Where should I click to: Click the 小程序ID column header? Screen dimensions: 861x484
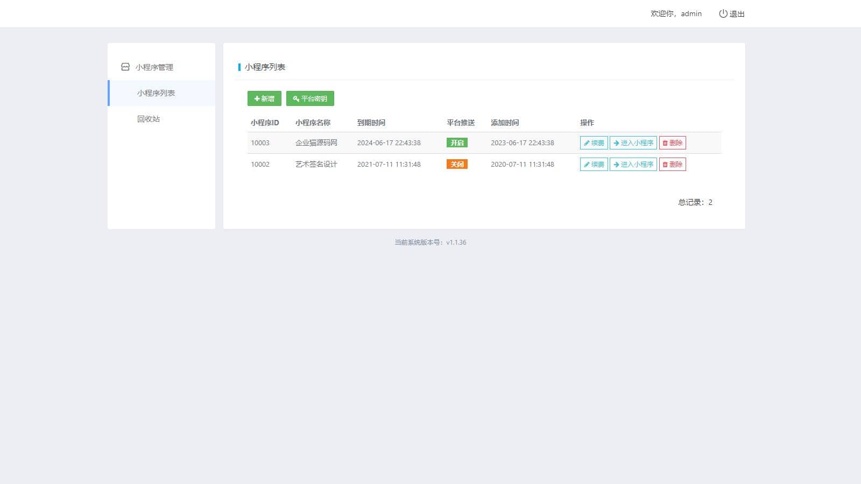[265, 123]
